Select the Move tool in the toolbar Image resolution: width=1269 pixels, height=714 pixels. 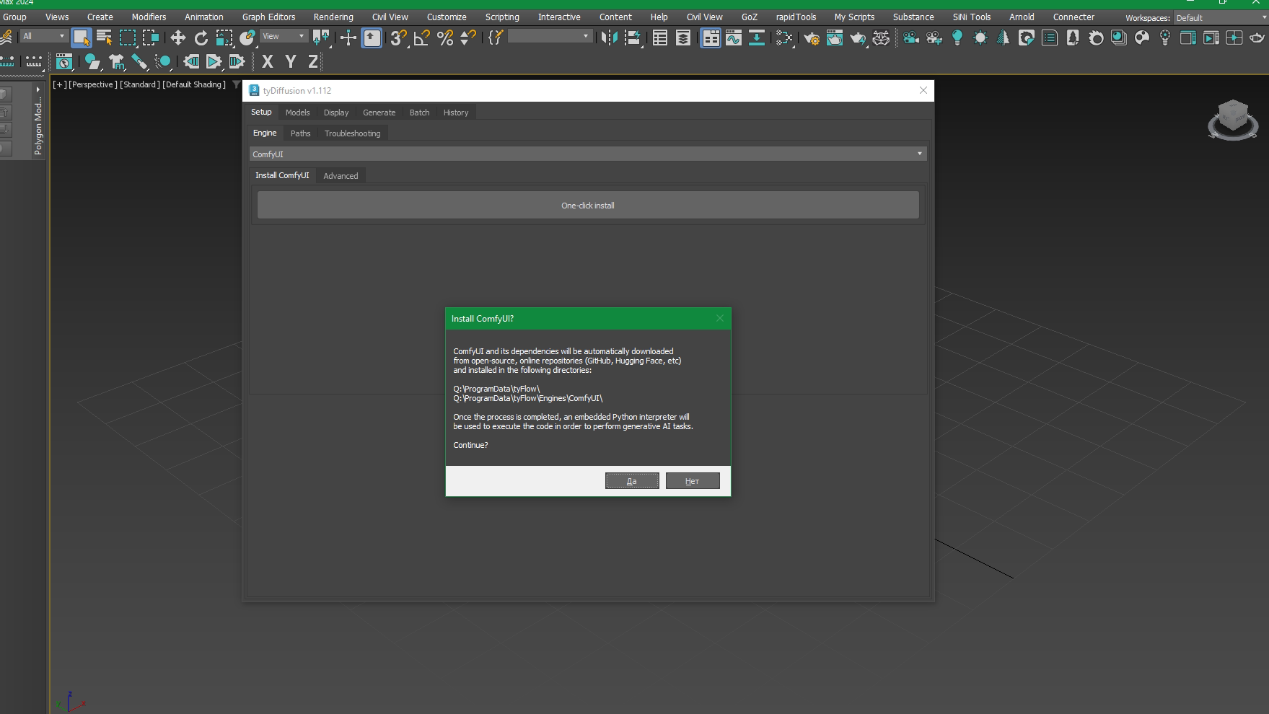coord(177,38)
